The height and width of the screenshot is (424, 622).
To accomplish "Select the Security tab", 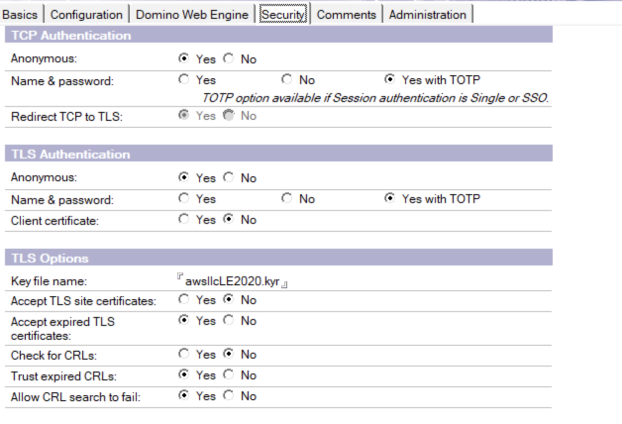I will point(283,14).
